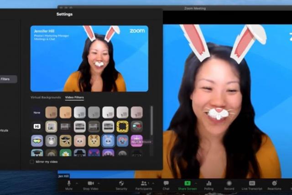This screenshot has height=195, width=292.
Task: Open the Reactions emoji menu
Action: [x=274, y=185]
